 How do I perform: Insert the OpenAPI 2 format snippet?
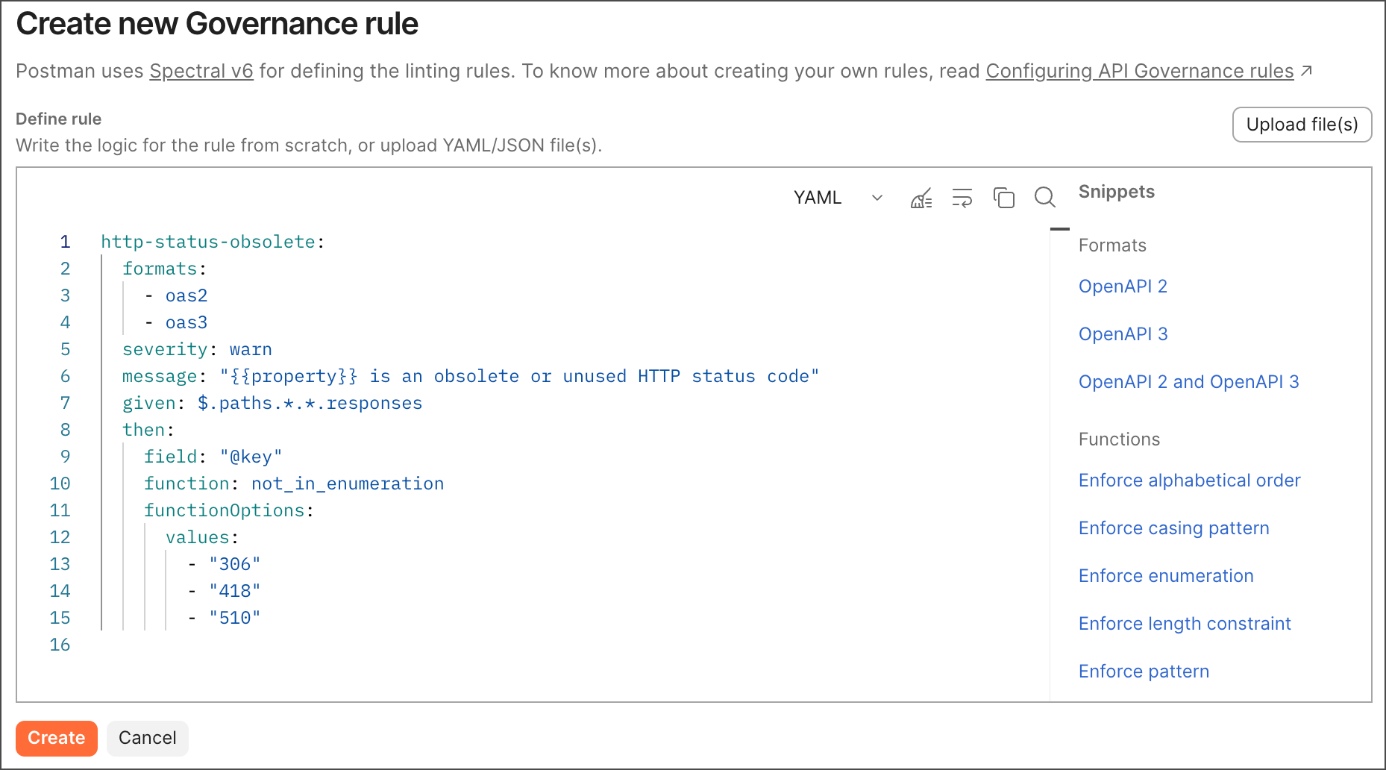(x=1123, y=287)
